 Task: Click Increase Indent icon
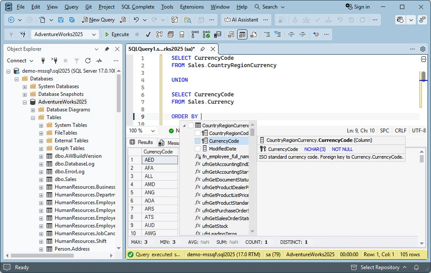click(x=303, y=34)
